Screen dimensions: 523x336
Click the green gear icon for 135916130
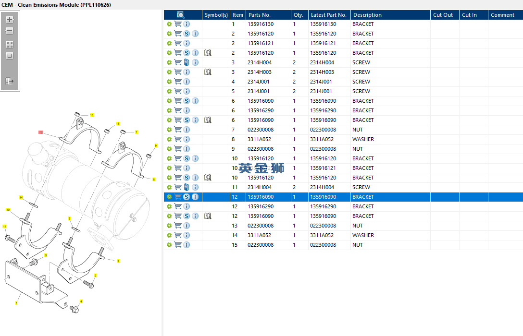[169, 24]
